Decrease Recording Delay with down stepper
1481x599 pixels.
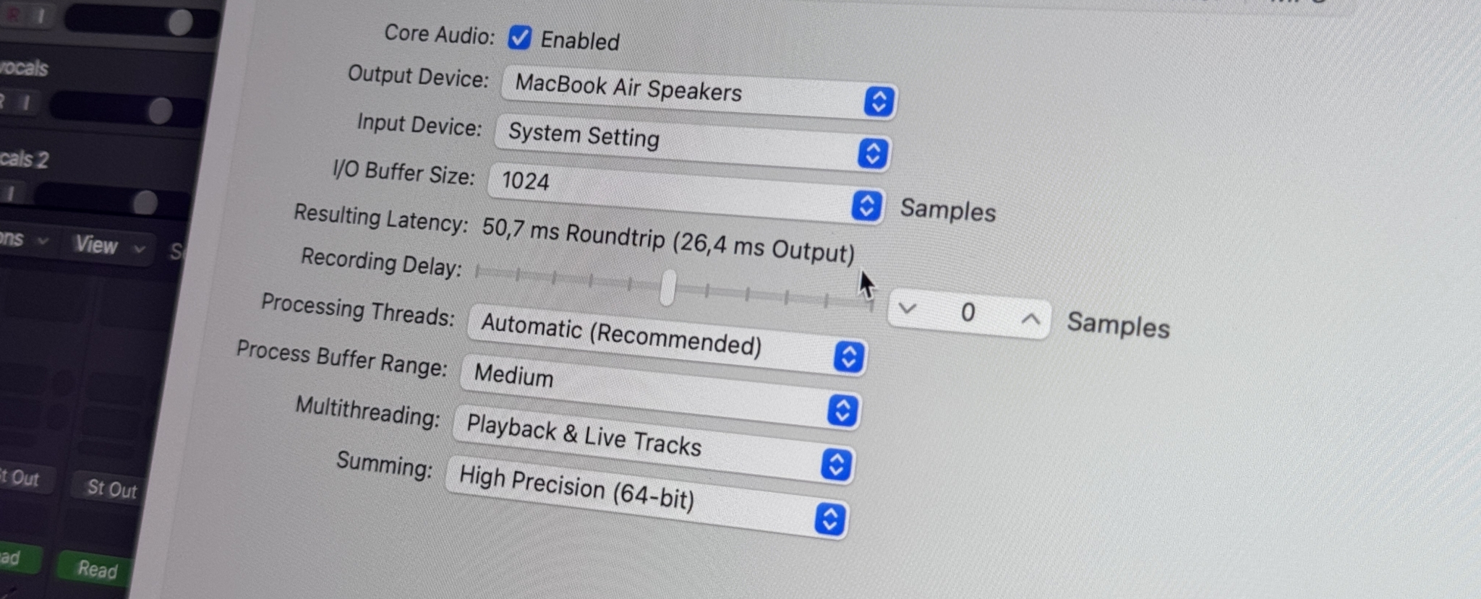[908, 309]
